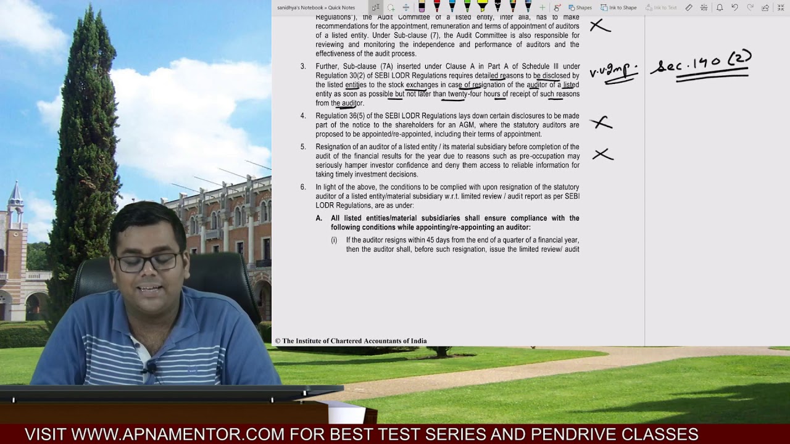The height and width of the screenshot is (444, 790).
Task: Pick the green pen
Action: (467, 7)
